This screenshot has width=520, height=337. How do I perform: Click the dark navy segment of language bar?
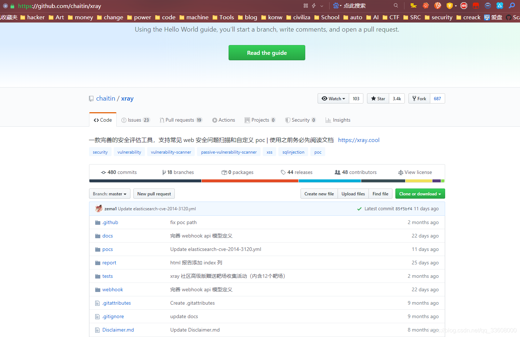tap(145, 181)
